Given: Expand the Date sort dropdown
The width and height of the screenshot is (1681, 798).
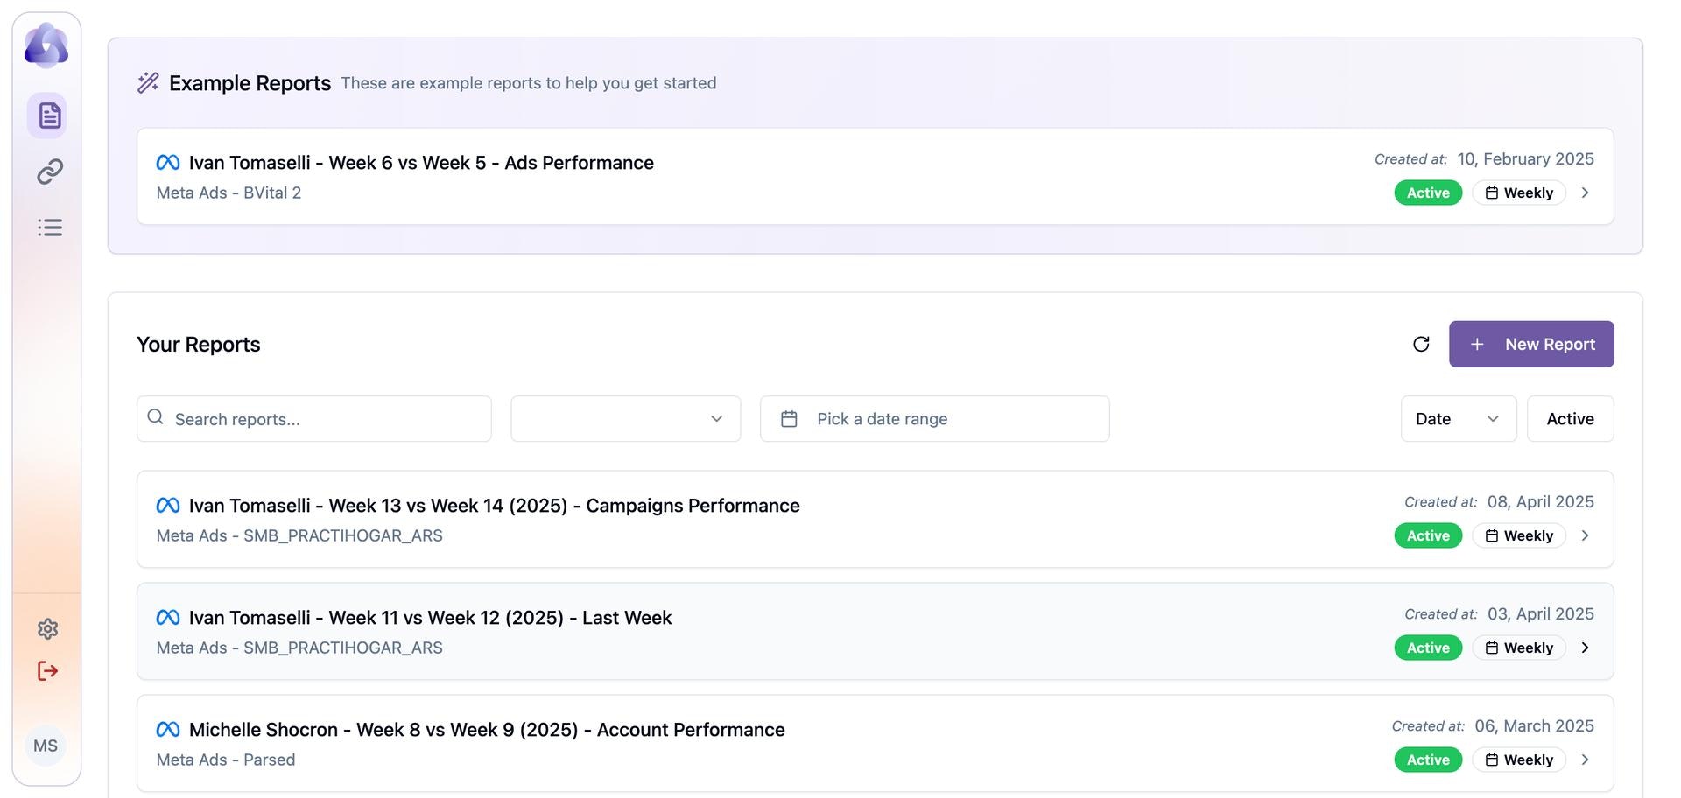Looking at the screenshot, I should coord(1458,419).
